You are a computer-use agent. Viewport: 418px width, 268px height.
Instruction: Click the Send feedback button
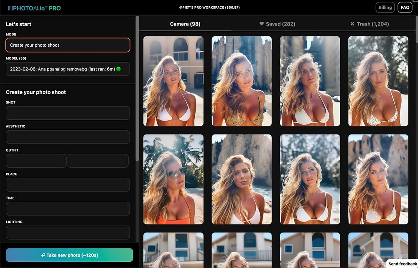tap(402, 263)
